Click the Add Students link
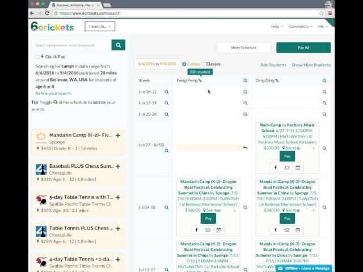Viewport: 363px width, 272px height. pyautogui.click(x=273, y=65)
